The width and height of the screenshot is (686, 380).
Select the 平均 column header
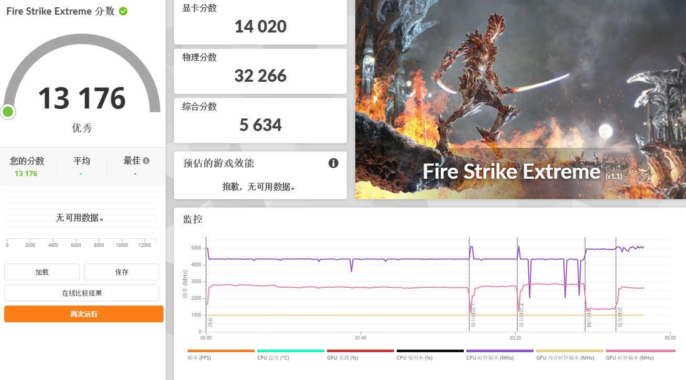click(81, 161)
